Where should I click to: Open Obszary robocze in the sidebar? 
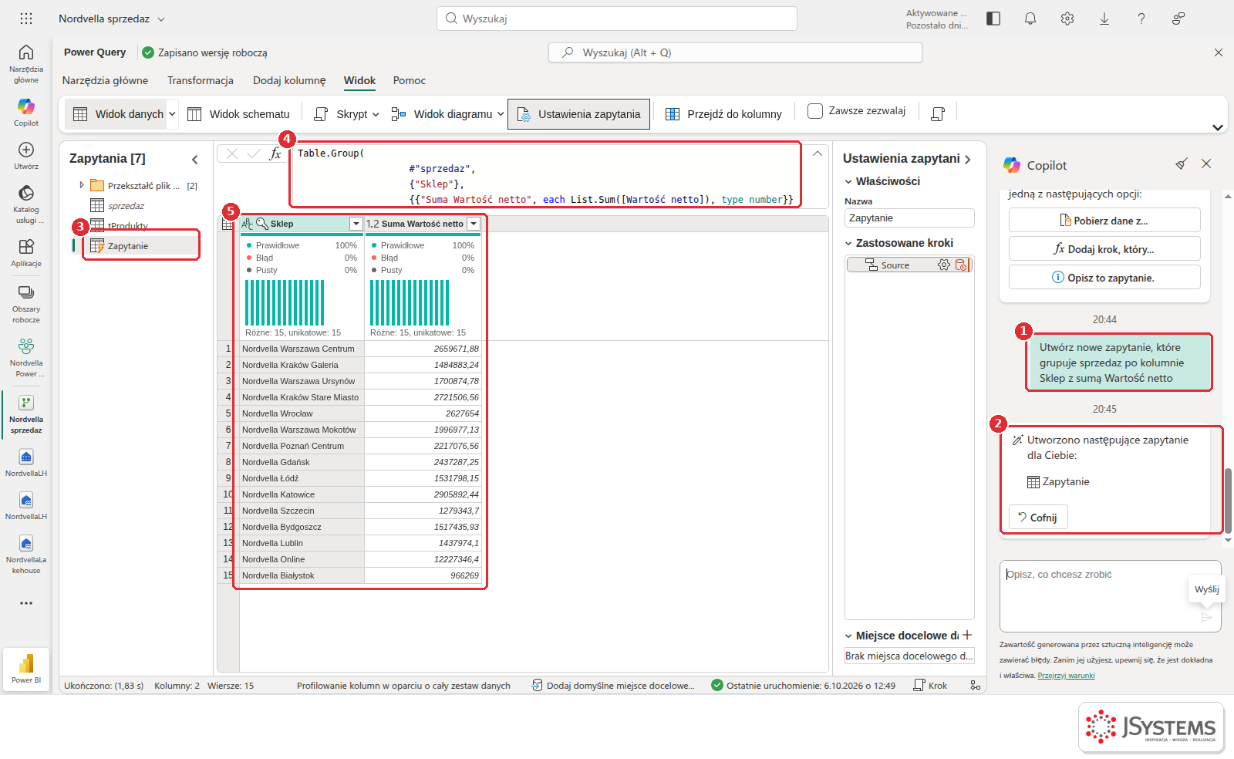(x=26, y=303)
